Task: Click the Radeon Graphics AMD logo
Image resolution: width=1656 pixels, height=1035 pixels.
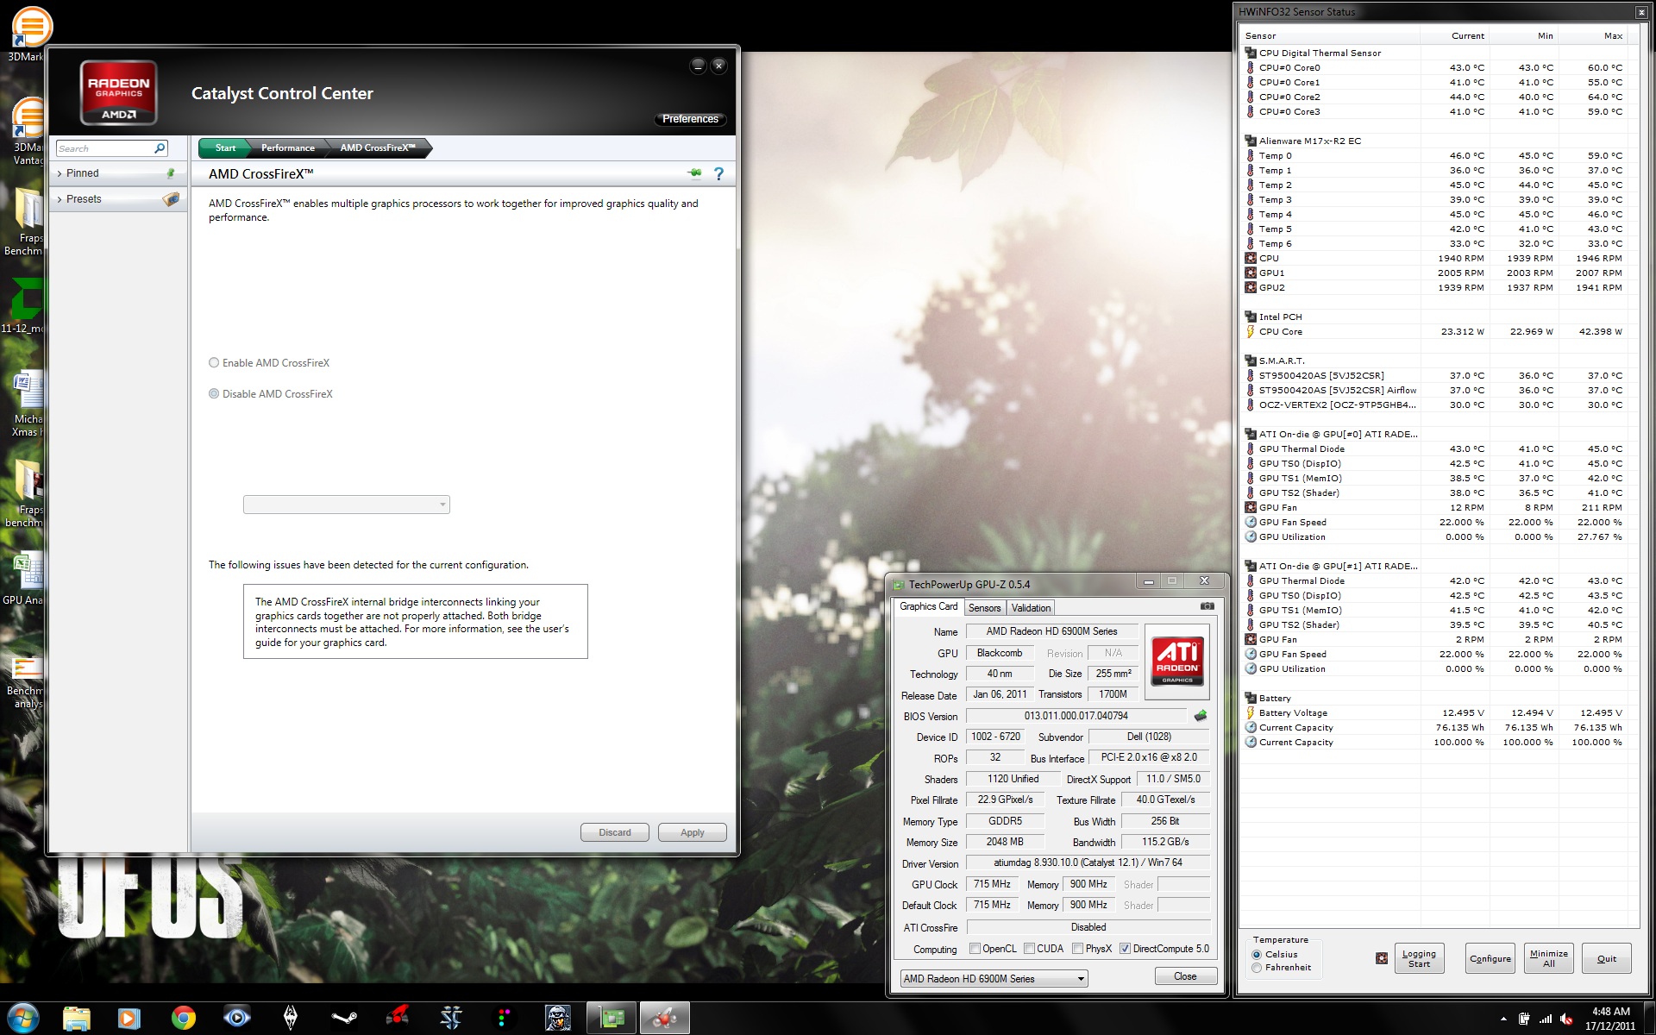Action: coord(118,92)
